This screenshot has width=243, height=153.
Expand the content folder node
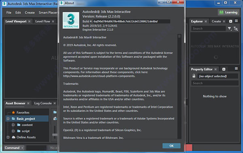(x=13, y=125)
